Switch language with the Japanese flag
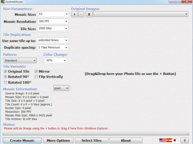The image size is (193, 144). [175, 140]
